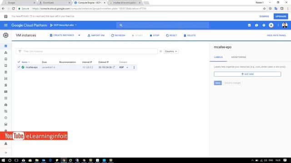This screenshot has width=291, height=163.
Task: Click the user account avatar
Action: (x=285, y=25)
